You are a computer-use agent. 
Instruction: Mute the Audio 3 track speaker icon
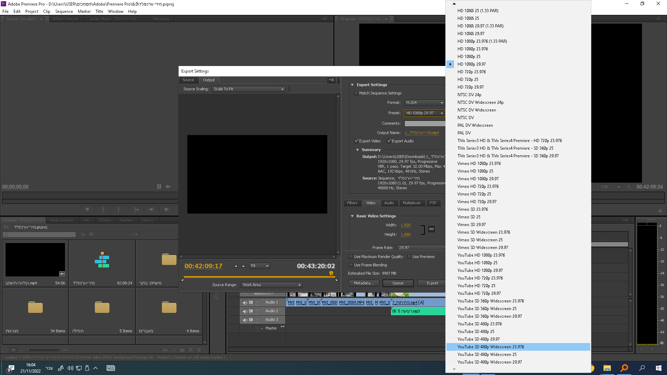pos(245,320)
